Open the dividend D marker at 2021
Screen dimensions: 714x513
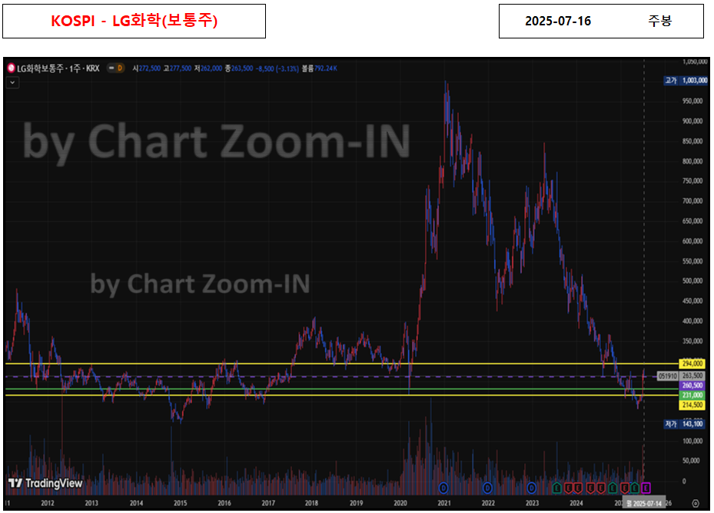[443, 488]
